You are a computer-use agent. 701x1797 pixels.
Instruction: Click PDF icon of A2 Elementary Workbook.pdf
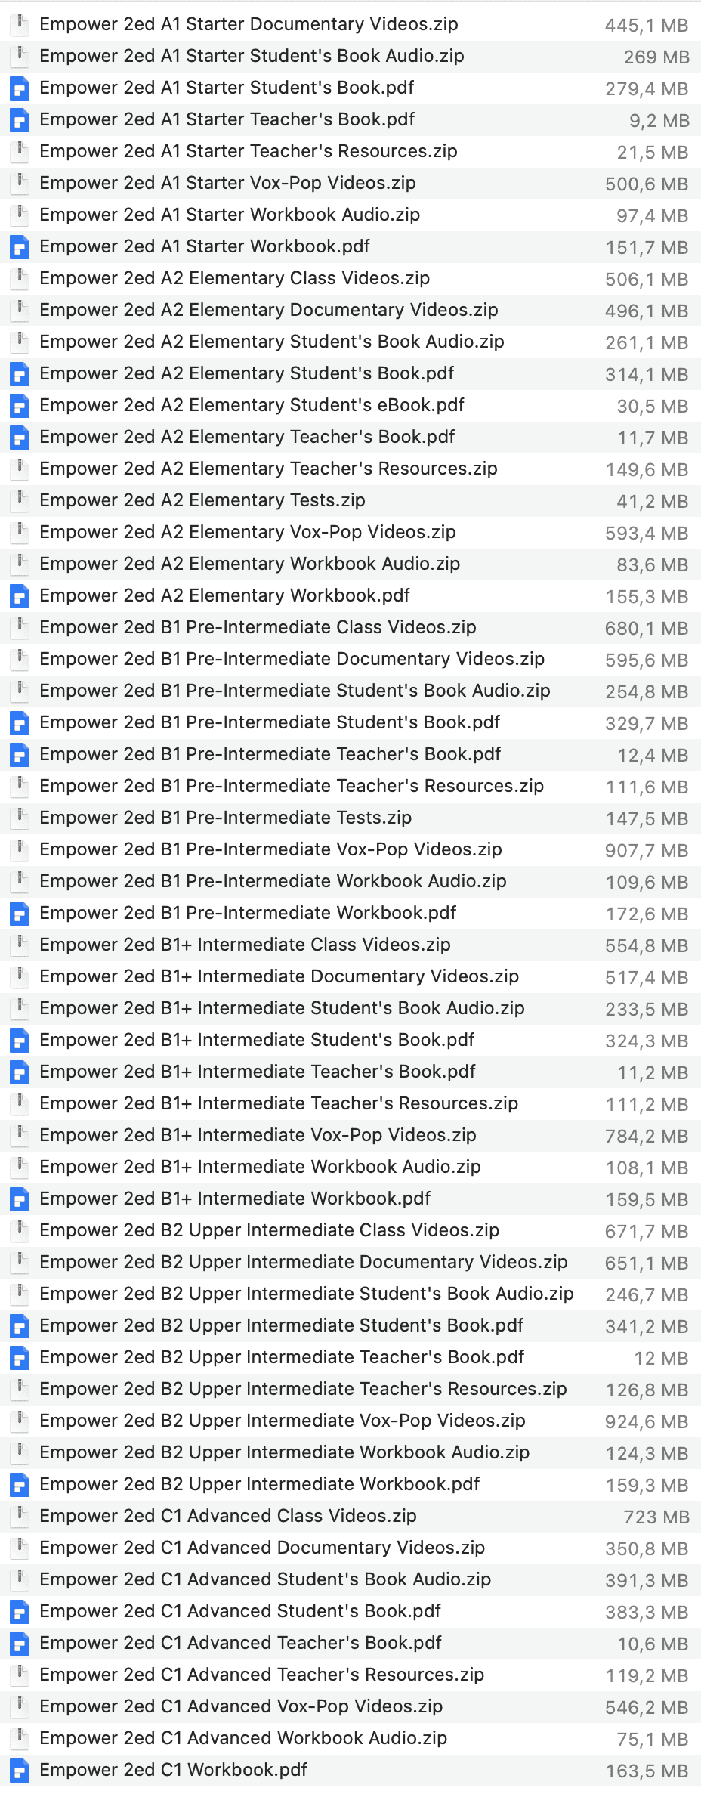(x=20, y=596)
